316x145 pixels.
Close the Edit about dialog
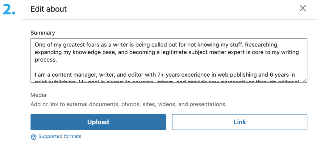[x=303, y=9]
